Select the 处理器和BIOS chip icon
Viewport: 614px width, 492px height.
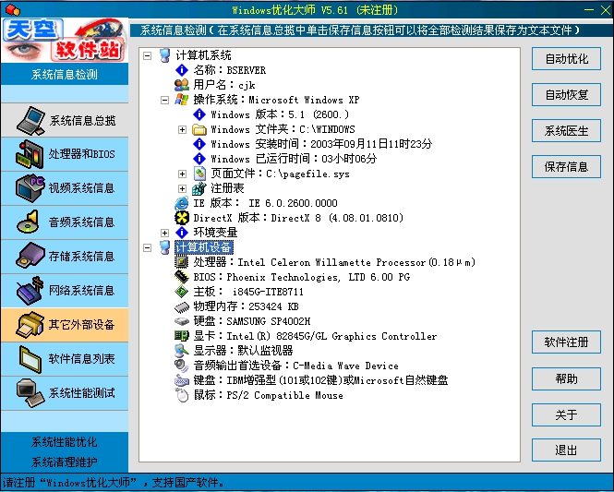(x=30, y=154)
